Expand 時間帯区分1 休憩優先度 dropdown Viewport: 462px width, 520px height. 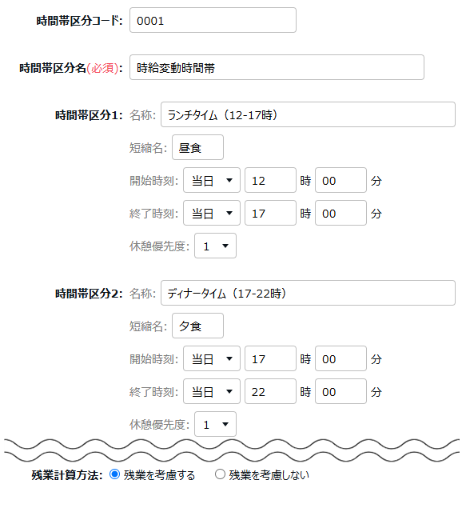[216, 246]
